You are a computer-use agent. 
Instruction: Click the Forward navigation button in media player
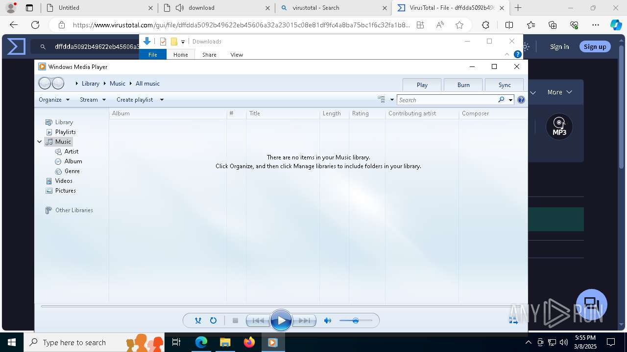coord(58,84)
